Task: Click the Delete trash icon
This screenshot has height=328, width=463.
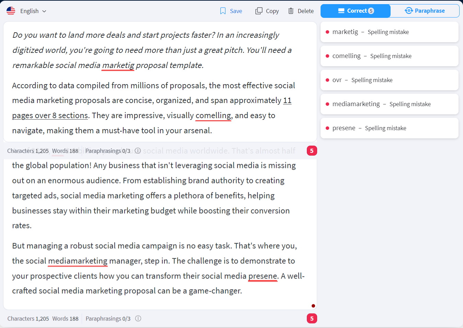Action: (x=291, y=11)
